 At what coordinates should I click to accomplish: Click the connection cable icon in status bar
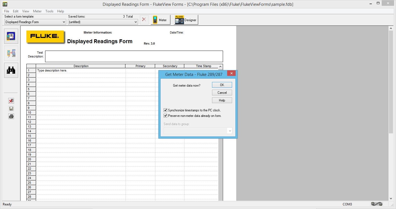376,204
